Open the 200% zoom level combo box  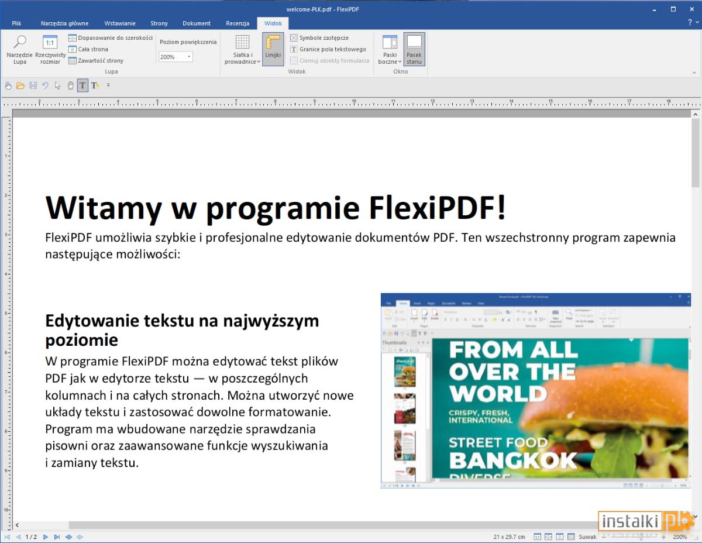175,57
